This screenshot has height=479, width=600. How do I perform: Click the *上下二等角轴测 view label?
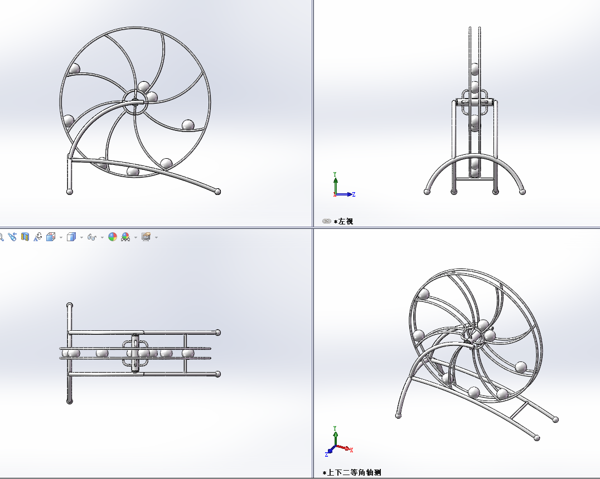(x=352, y=472)
